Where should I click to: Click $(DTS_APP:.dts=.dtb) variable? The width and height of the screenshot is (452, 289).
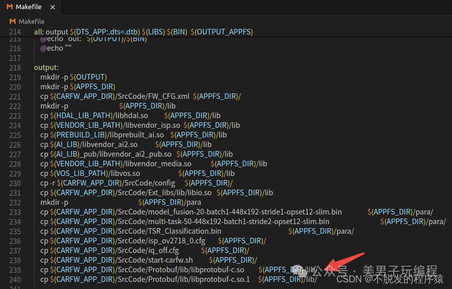(x=105, y=32)
